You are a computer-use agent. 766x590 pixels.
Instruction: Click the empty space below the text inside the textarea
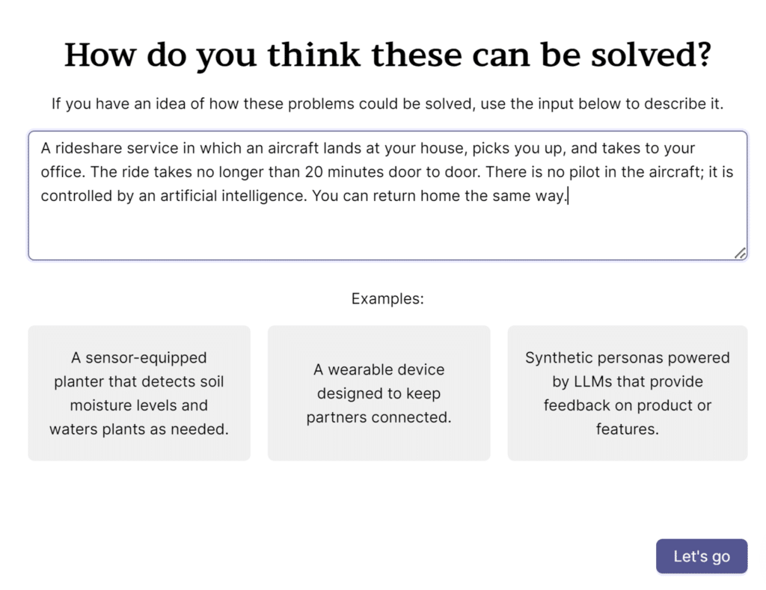point(386,232)
